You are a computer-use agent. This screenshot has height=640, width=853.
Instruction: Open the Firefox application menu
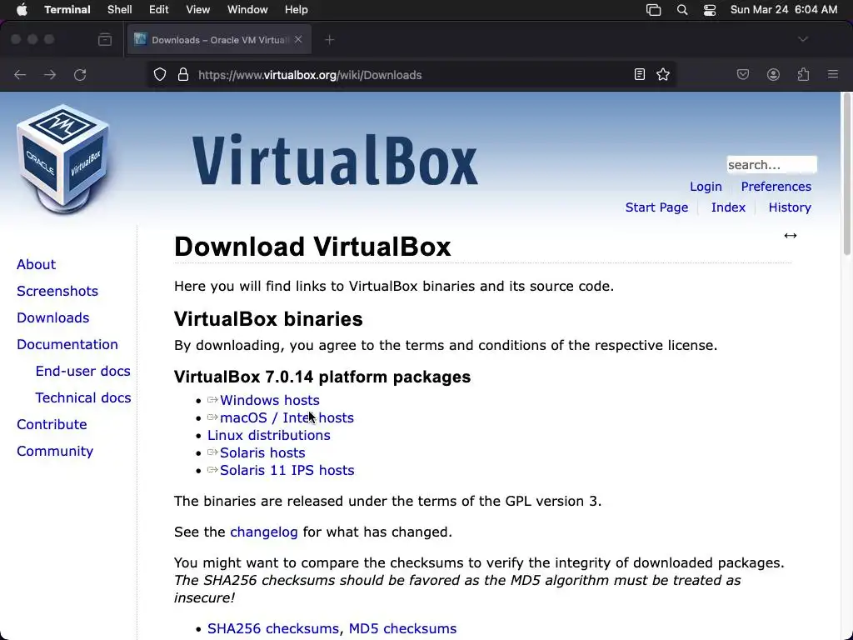(833, 74)
